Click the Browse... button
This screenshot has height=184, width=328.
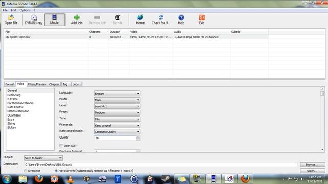(x=312, y=165)
